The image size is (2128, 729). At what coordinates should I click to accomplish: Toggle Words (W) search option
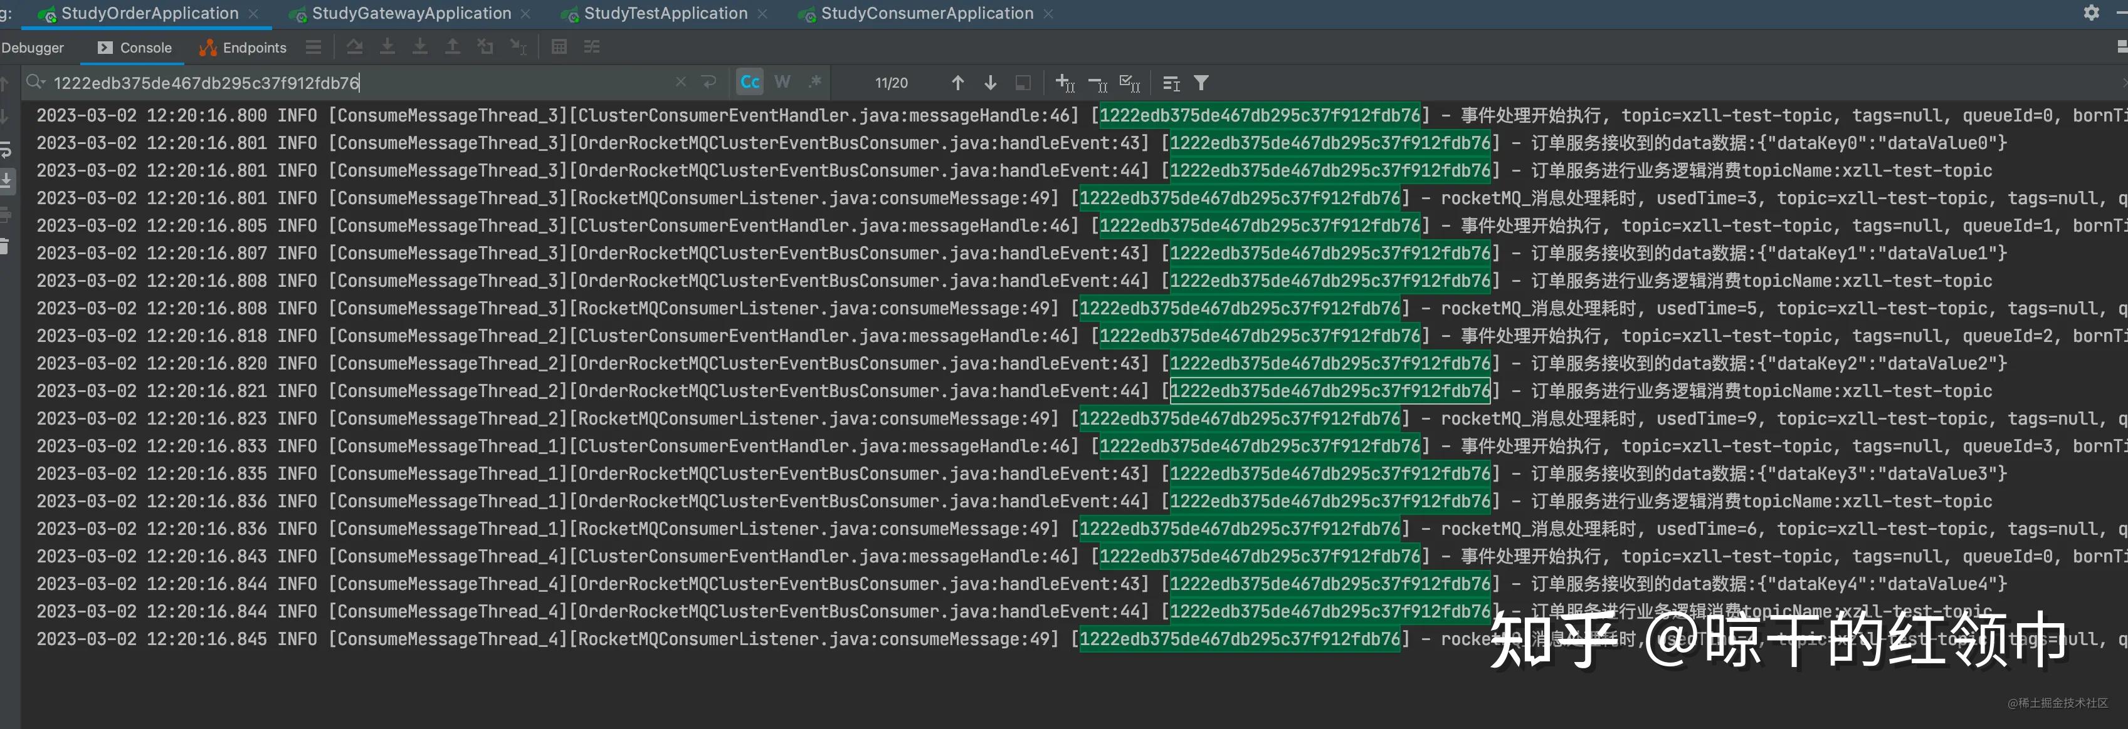click(782, 82)
